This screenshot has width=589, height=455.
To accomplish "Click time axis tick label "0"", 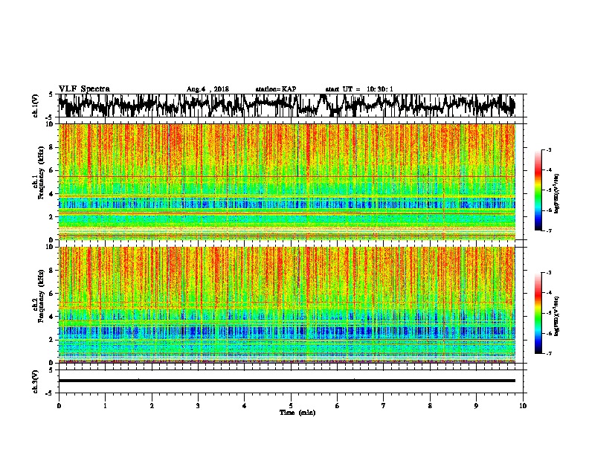I will point(59,406).
